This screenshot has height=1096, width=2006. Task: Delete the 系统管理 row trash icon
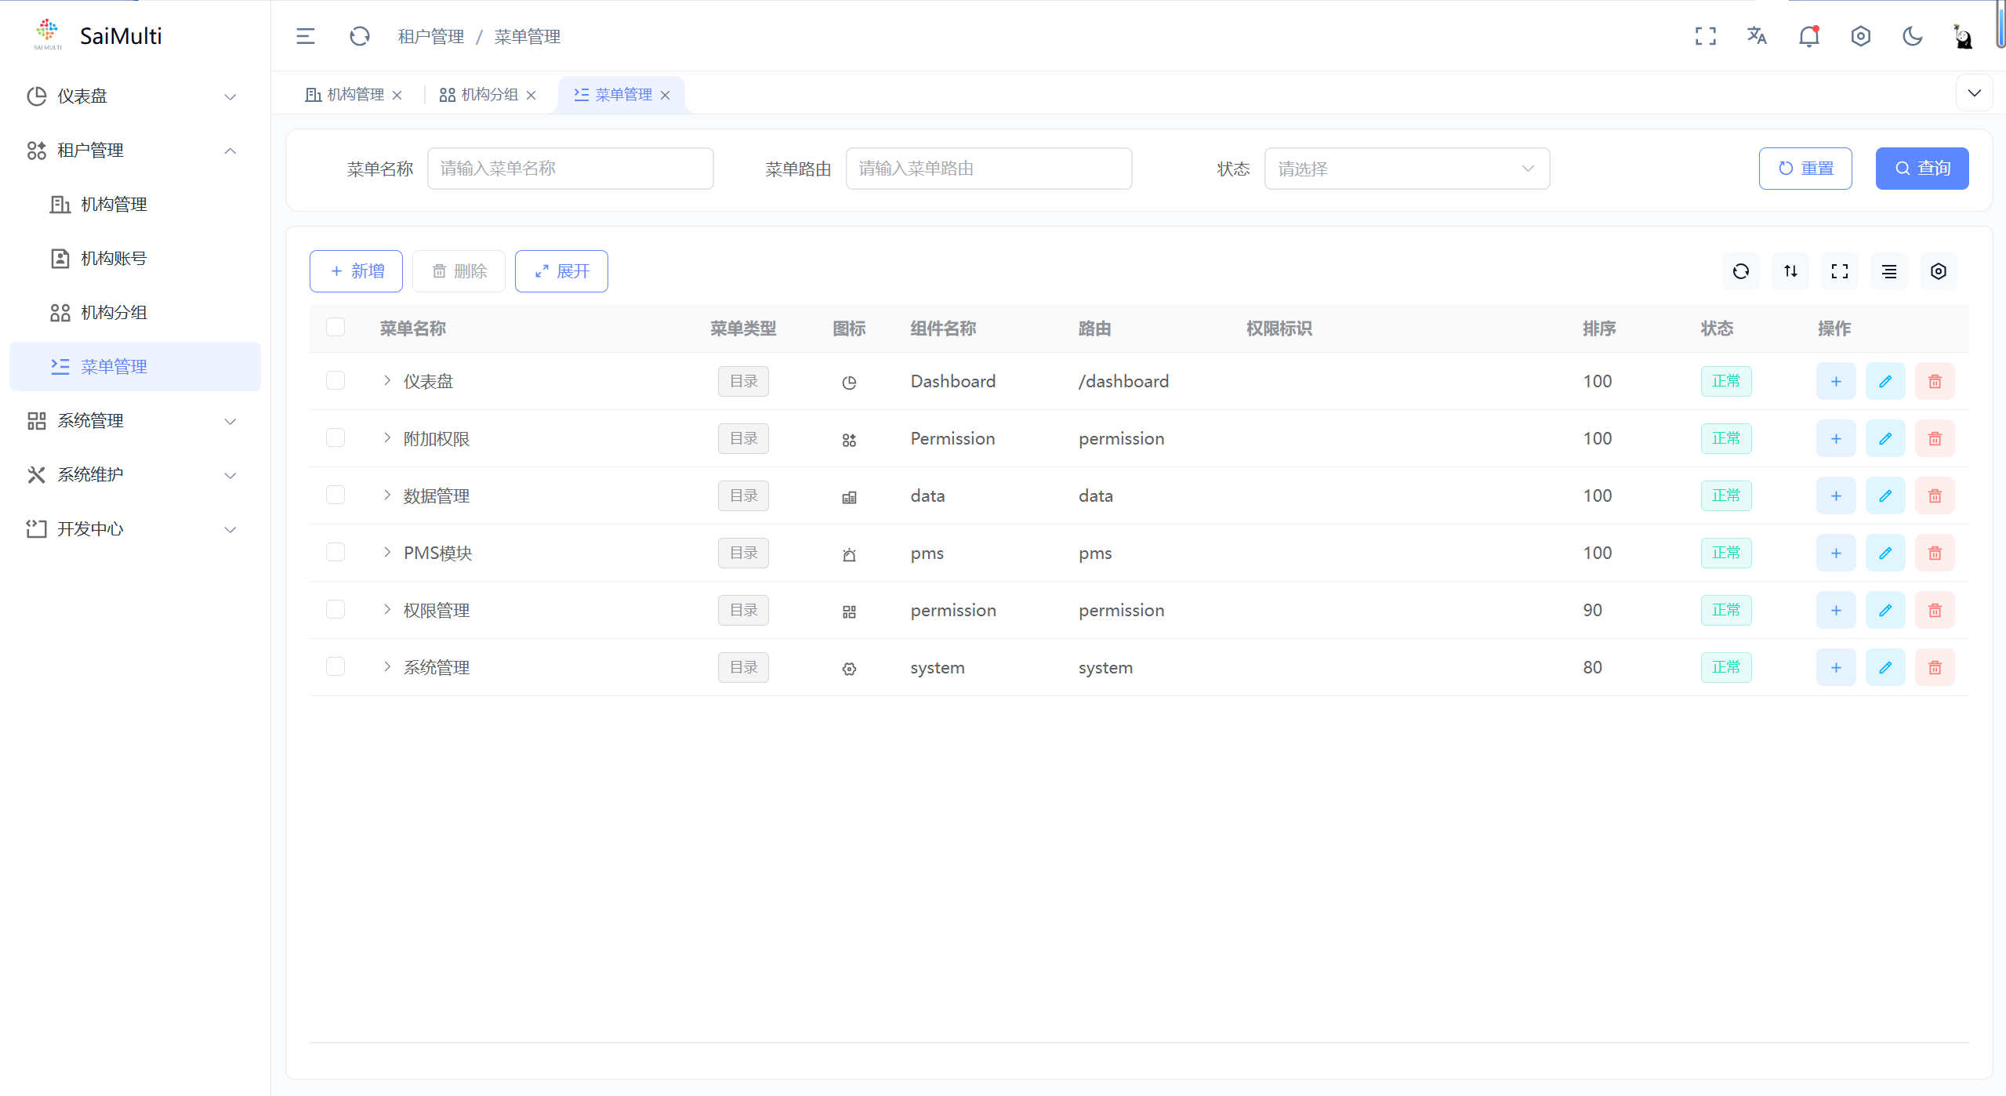click(1934, 667)
